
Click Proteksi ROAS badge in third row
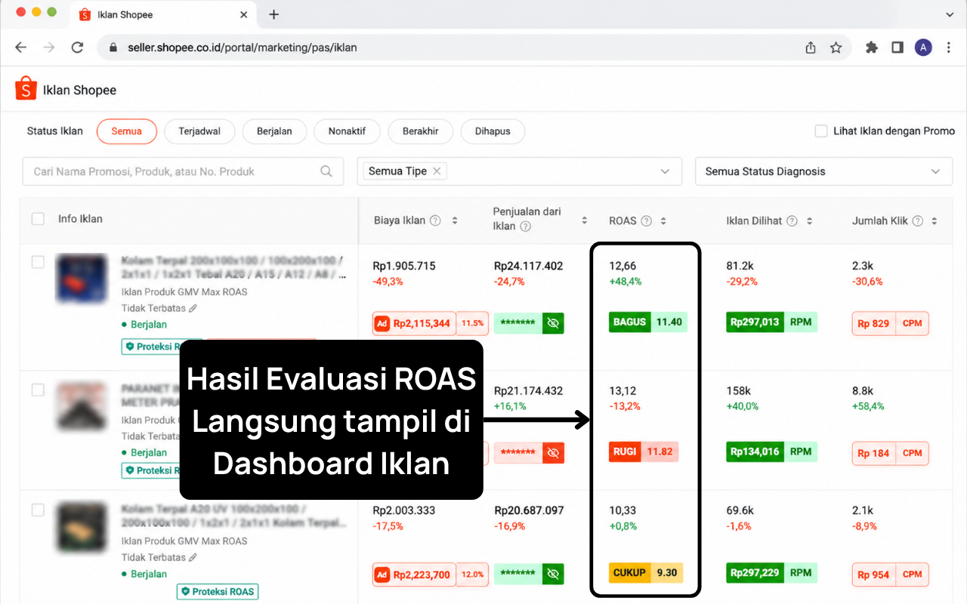[x=218, y=591]
